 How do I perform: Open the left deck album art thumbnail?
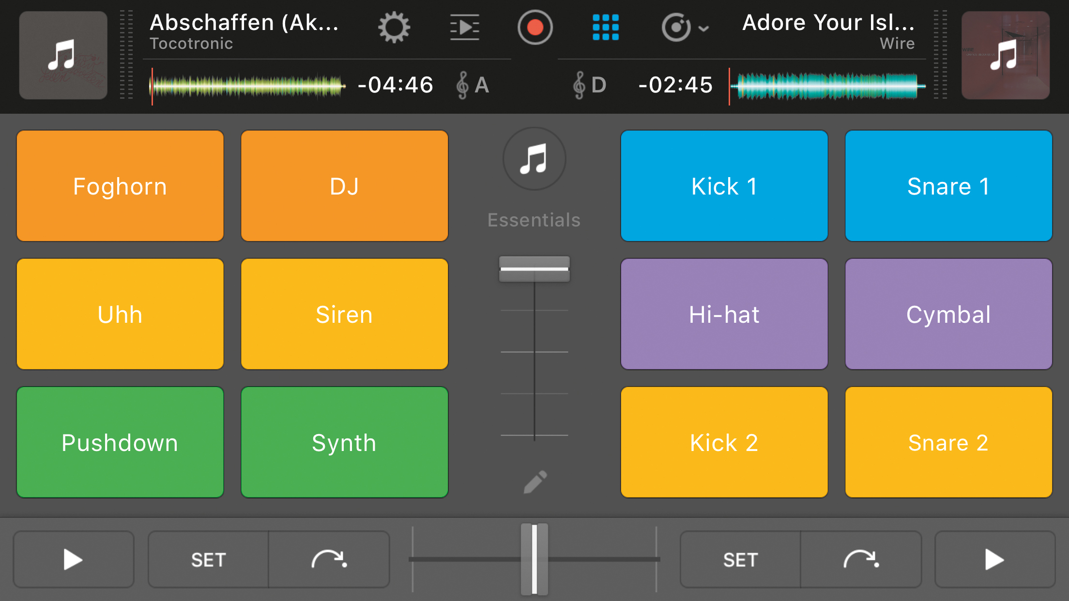tap(63, 55)
